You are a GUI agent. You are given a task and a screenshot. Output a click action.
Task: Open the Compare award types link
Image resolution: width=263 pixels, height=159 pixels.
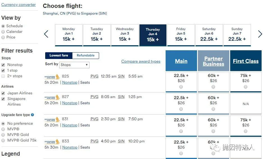click(x=141, y=61)
